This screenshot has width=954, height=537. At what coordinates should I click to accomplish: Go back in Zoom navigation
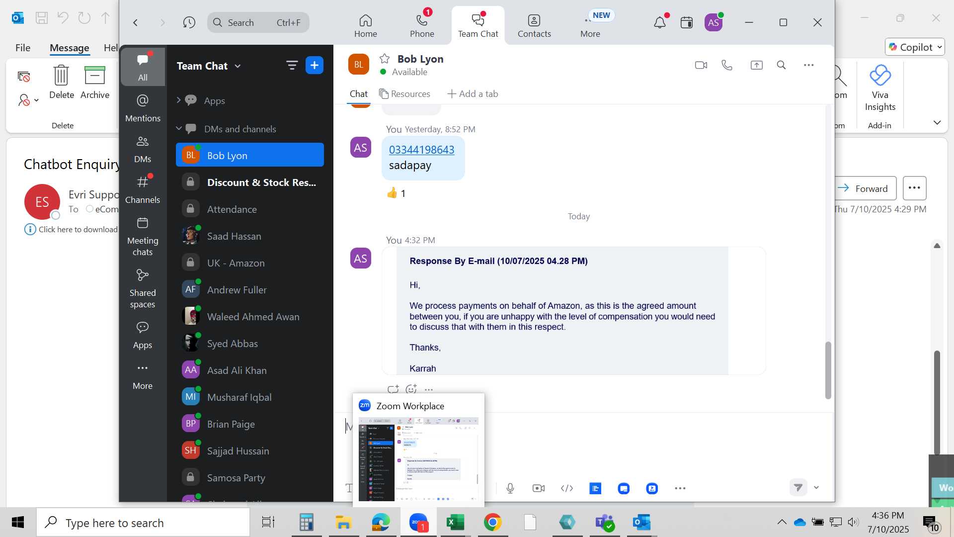(x=135, y=22)
